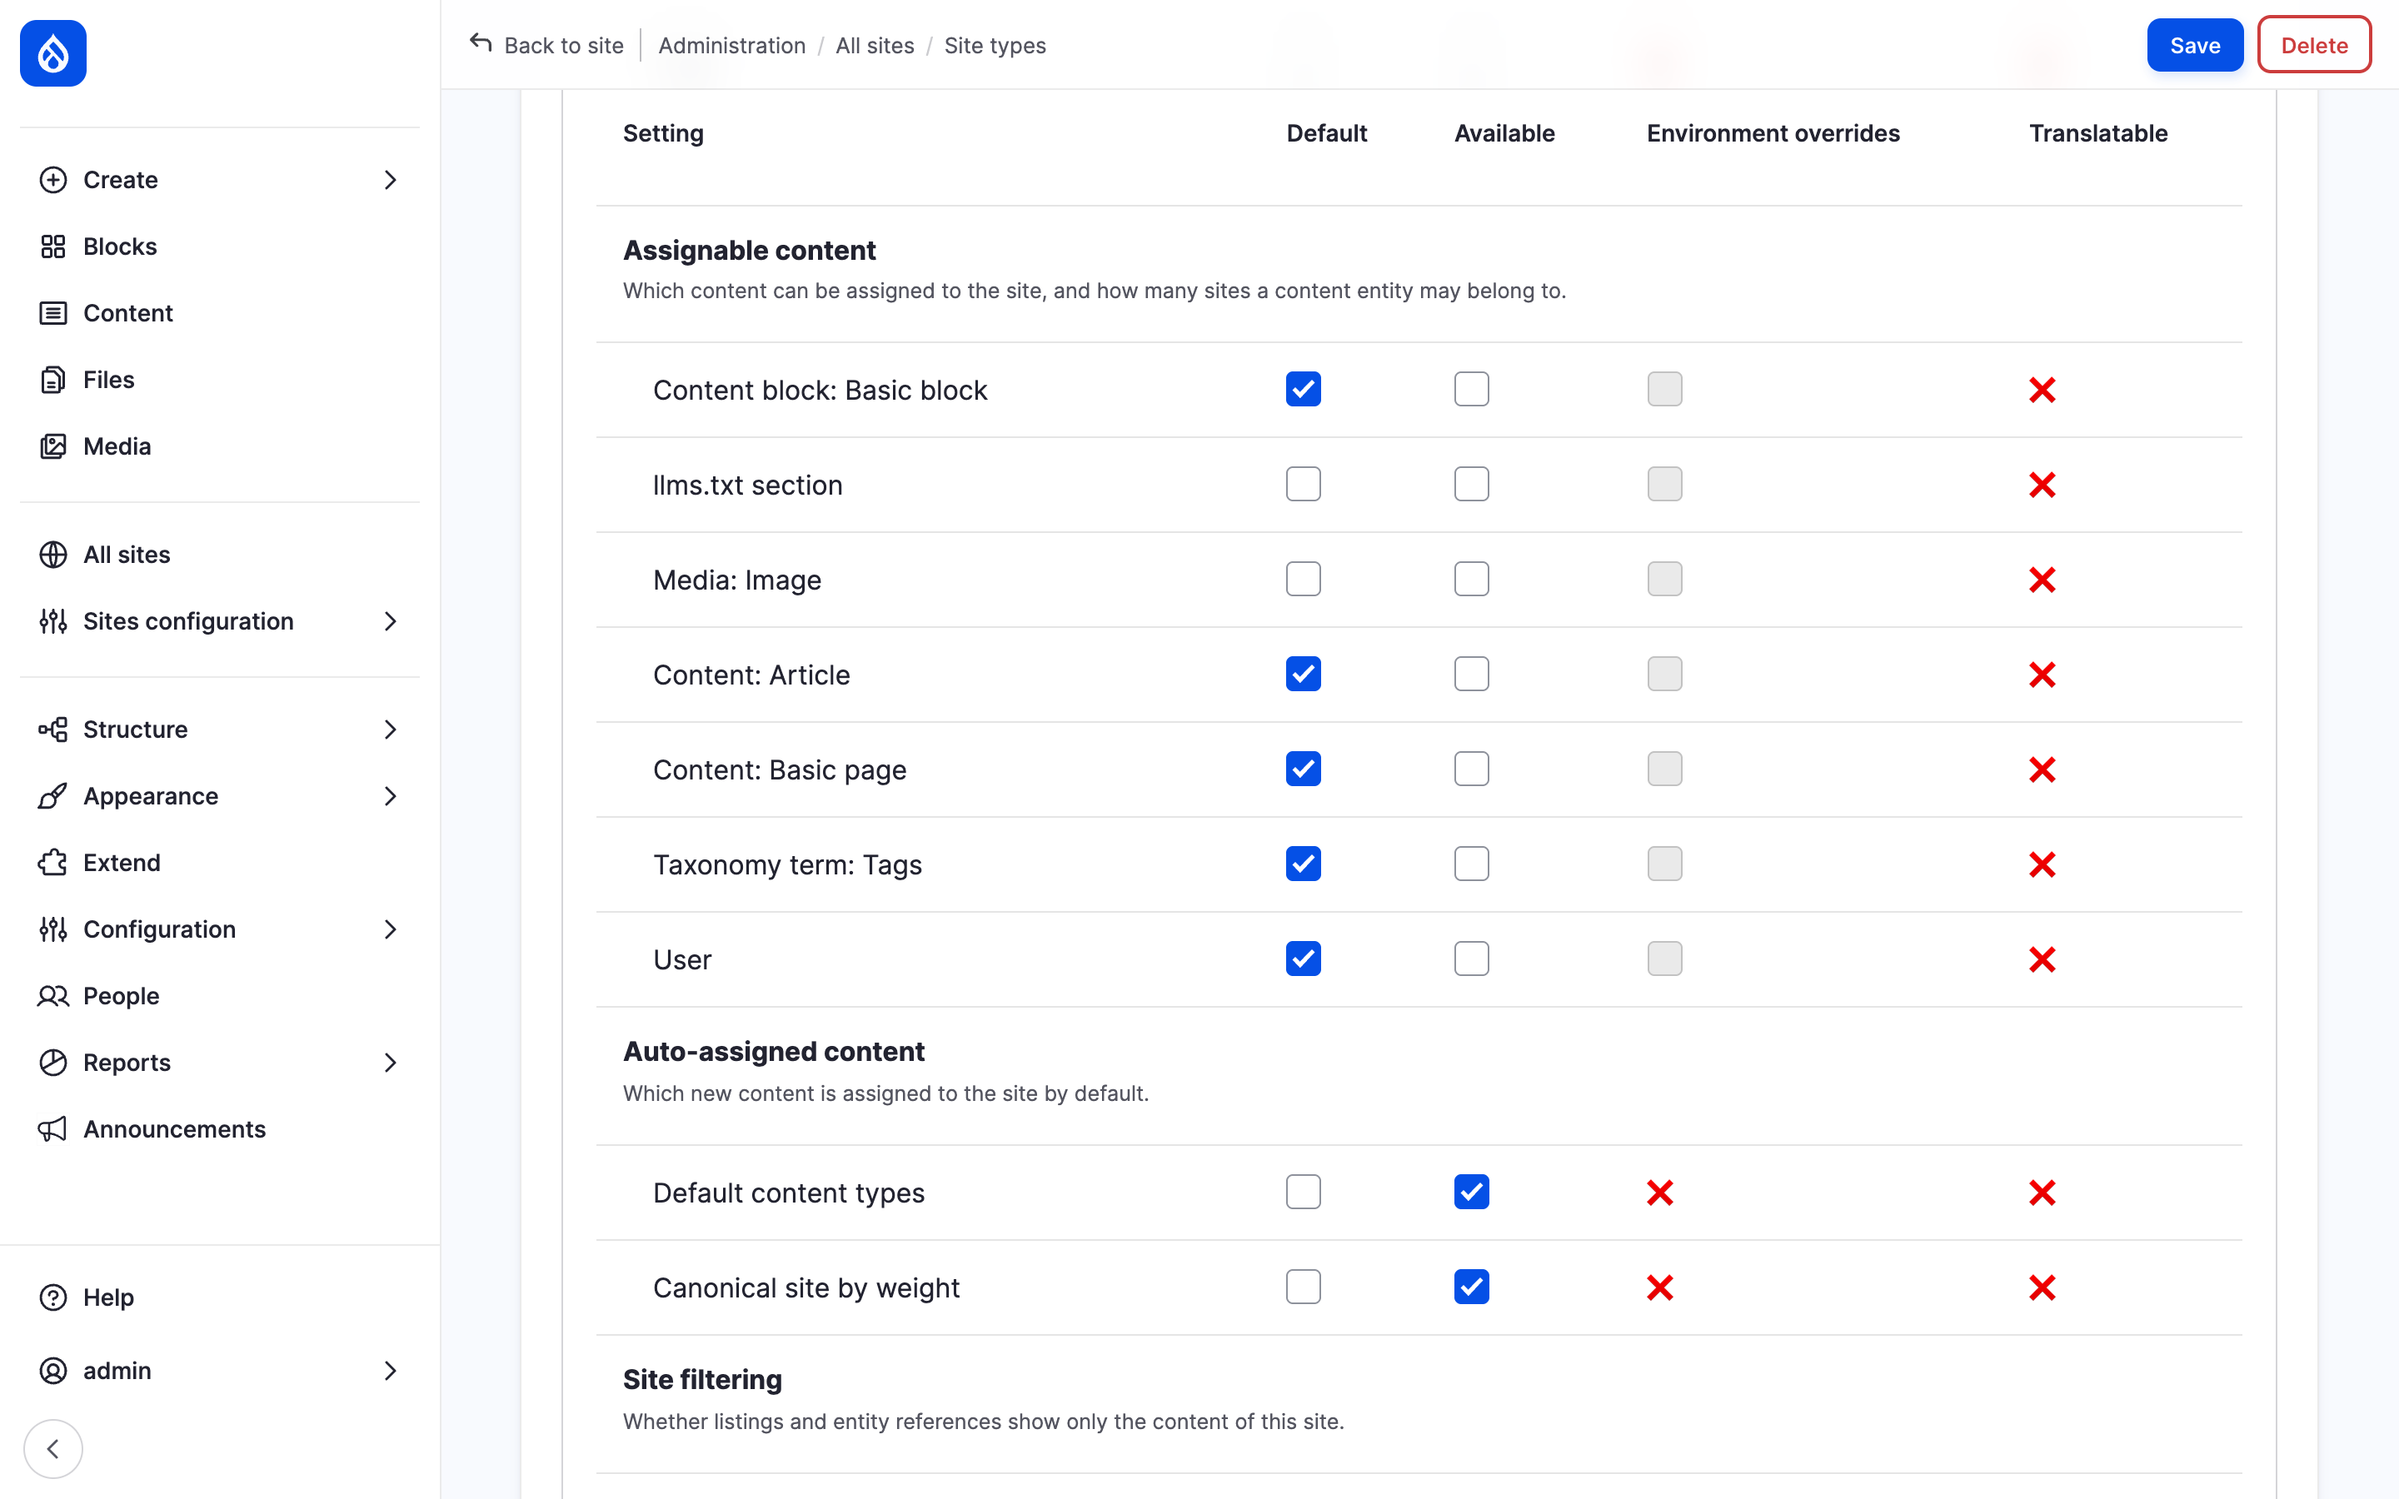This screenshot has height=1499, width=2399.
Task: Click the Content list icon
Action: pyautogui.click(x=53, y=313)
